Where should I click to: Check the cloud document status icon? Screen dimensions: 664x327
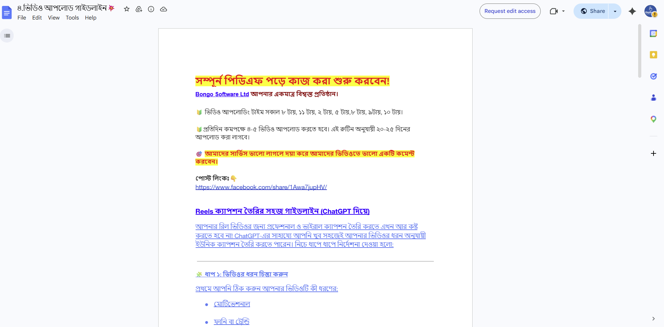(163, 9)
